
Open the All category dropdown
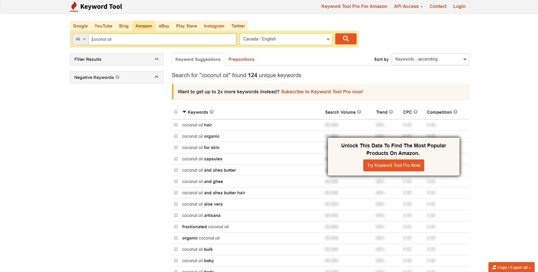[80, 39]
